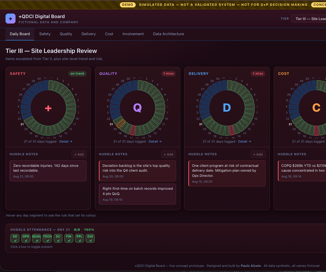Switch to the Daily Board tab

click(x=20, y=34)
